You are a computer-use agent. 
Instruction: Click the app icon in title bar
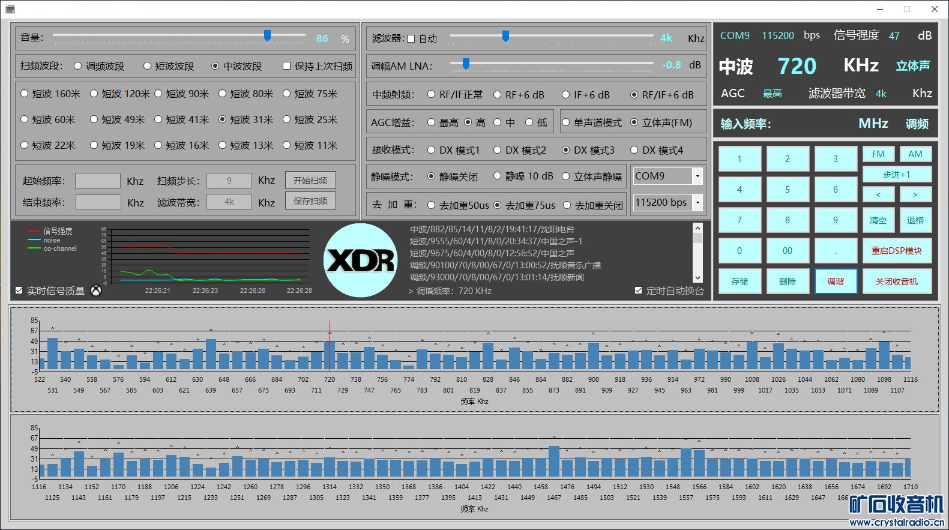pos(10,9)
